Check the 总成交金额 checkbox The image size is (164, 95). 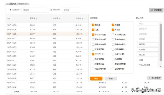point(113,54)
